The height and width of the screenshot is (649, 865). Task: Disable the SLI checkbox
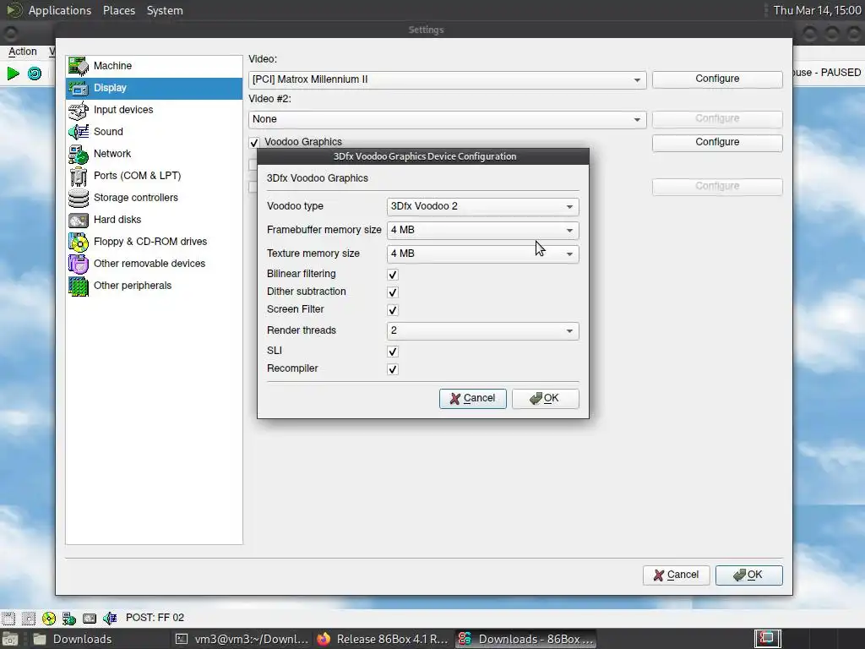click(x=393, y=352)
